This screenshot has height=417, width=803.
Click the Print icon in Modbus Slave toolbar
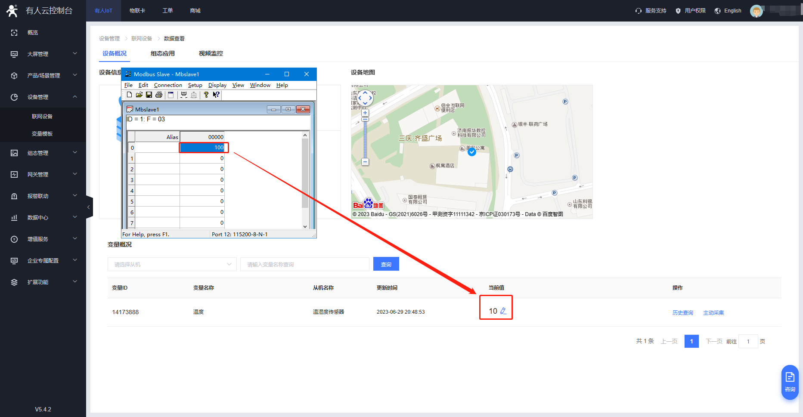[x=159, y=95]
